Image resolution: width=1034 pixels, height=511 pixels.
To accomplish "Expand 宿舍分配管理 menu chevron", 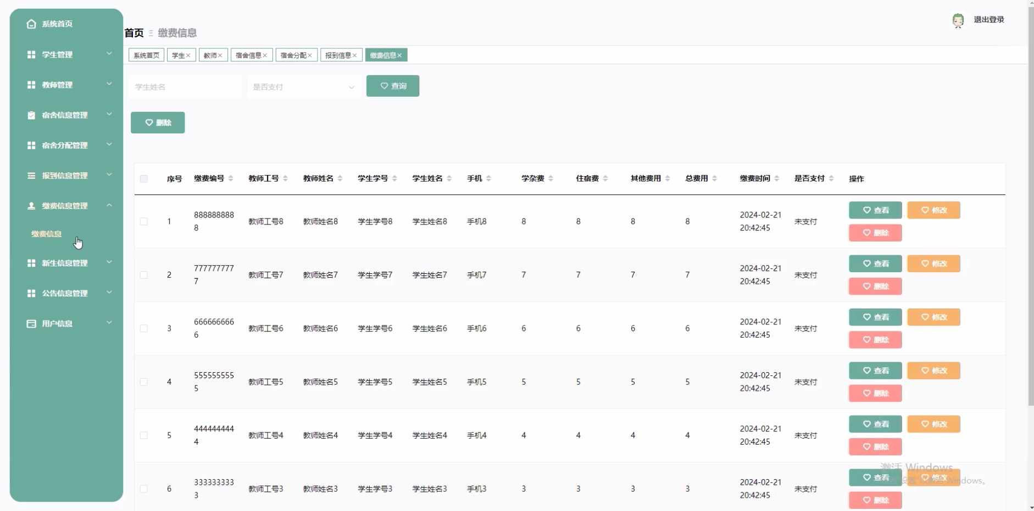I will pyautogui.click(x=109, y=144).
